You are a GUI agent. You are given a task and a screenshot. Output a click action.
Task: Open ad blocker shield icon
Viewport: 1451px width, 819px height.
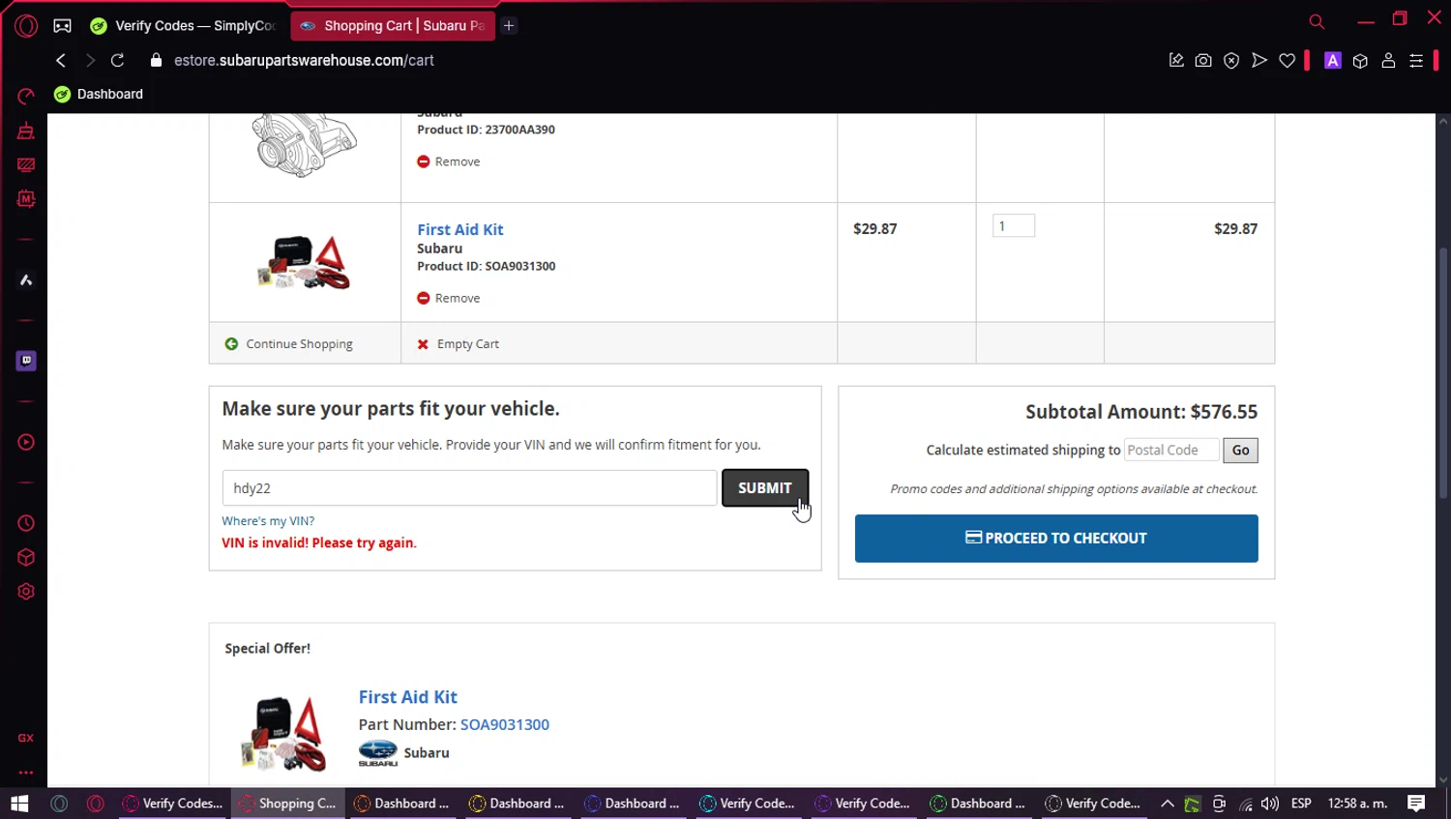(1231, 60)
